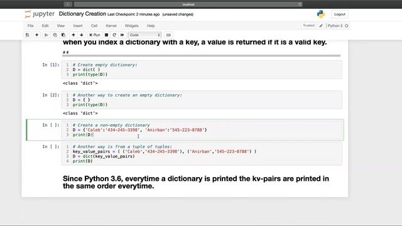
Task: Click the Python logo icon
Action: [321, 14]
